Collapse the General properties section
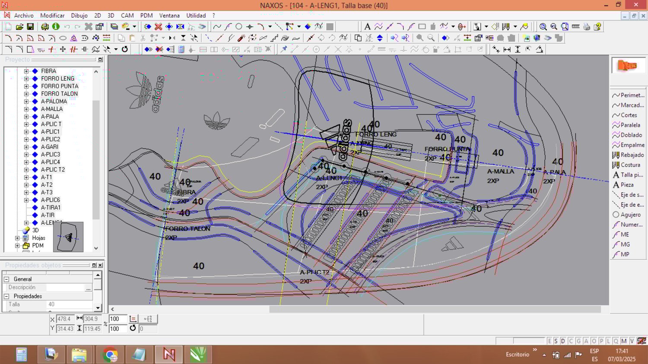This screenshot has width=648, height=364. [6, 279]
